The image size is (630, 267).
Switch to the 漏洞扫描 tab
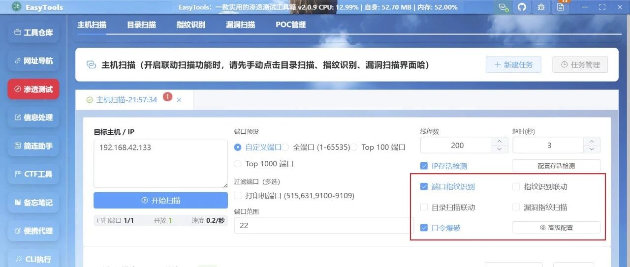point(240,25)
